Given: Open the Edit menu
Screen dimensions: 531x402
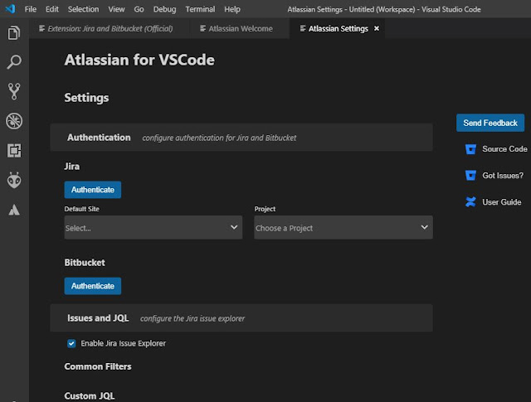Looking at the screenshot, I should [51, 9].
